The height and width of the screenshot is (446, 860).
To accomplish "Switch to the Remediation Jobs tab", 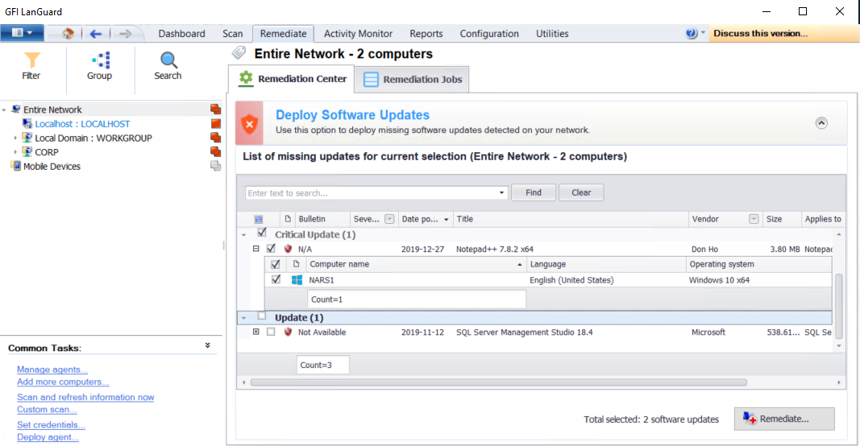I will 413,80.
